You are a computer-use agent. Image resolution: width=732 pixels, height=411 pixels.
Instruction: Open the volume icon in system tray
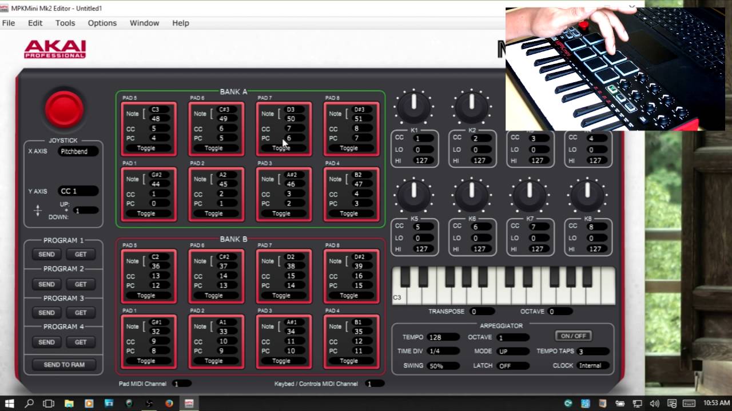click(x=655, y=403)
